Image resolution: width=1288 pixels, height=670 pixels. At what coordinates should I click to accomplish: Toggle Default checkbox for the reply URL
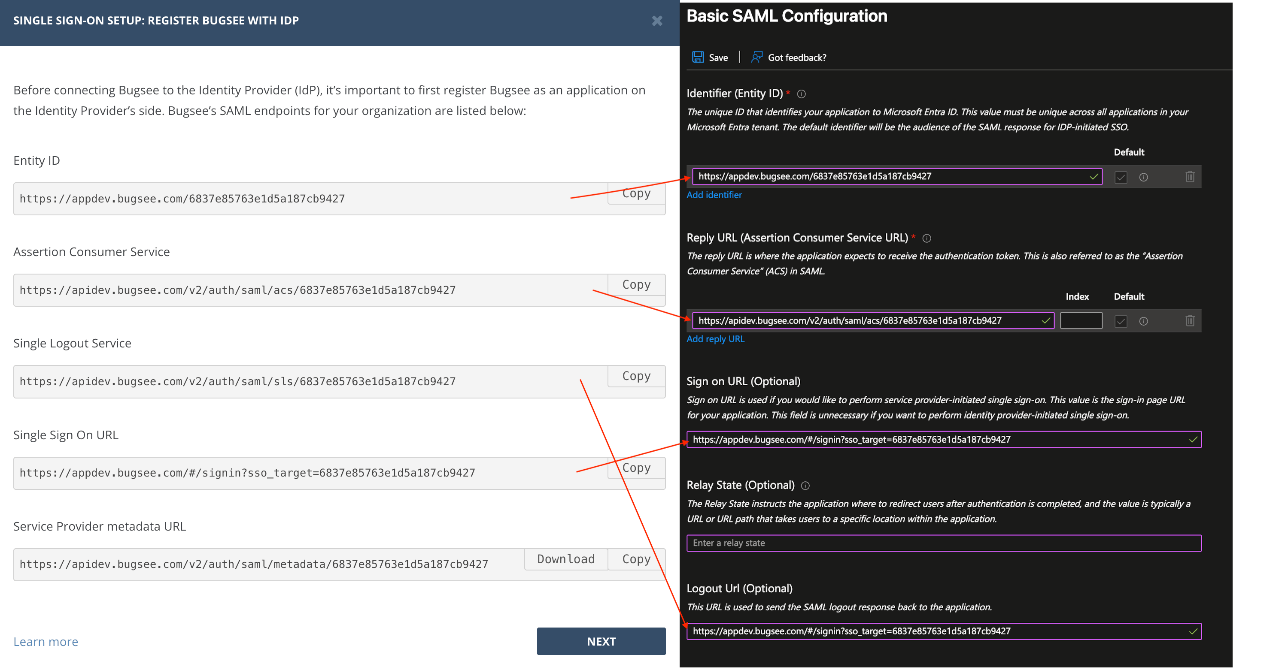1121,321
